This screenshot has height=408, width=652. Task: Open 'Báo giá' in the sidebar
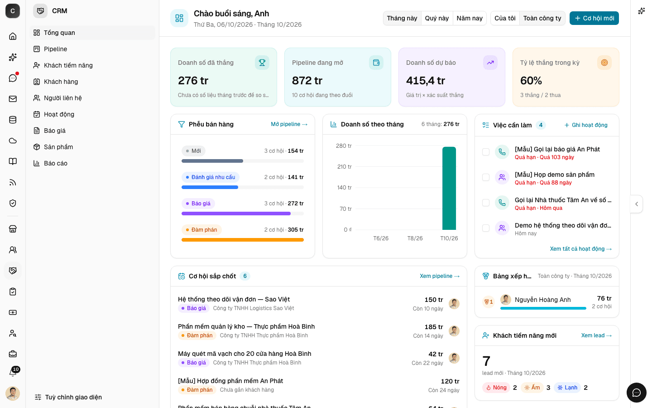point(92,131)
